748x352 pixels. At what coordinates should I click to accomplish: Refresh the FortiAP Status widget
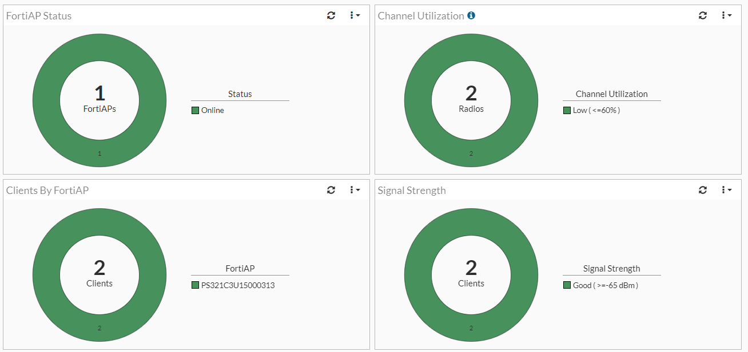tap(331, 15)
